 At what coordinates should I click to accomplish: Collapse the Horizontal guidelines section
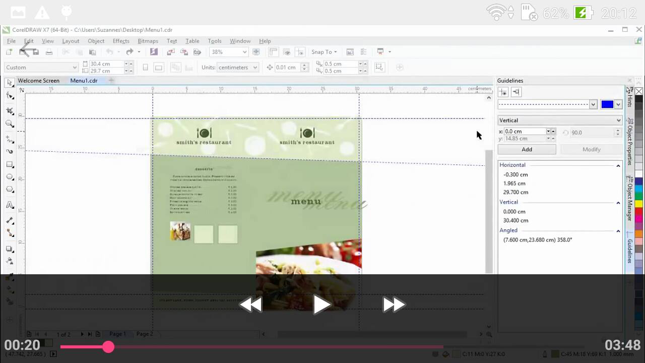[x=618, y=165]
